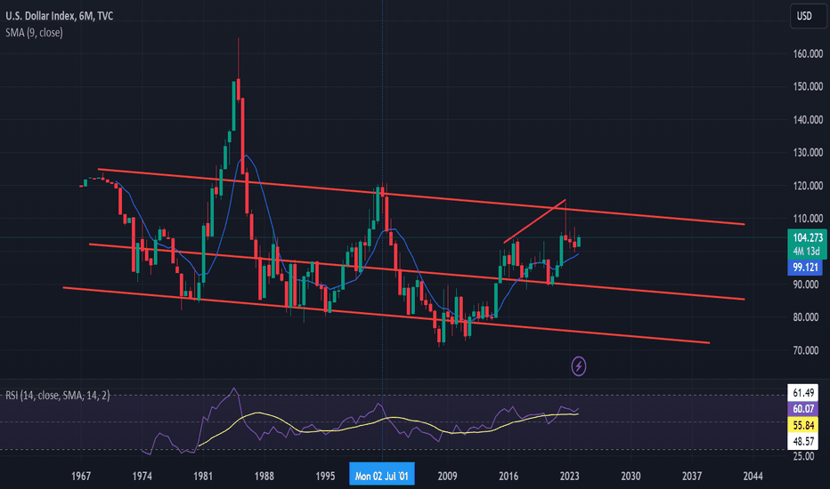Viewport: 830px width, 489px height.
Task: Click the 70.000 price axis label
Action: [808, 350]
